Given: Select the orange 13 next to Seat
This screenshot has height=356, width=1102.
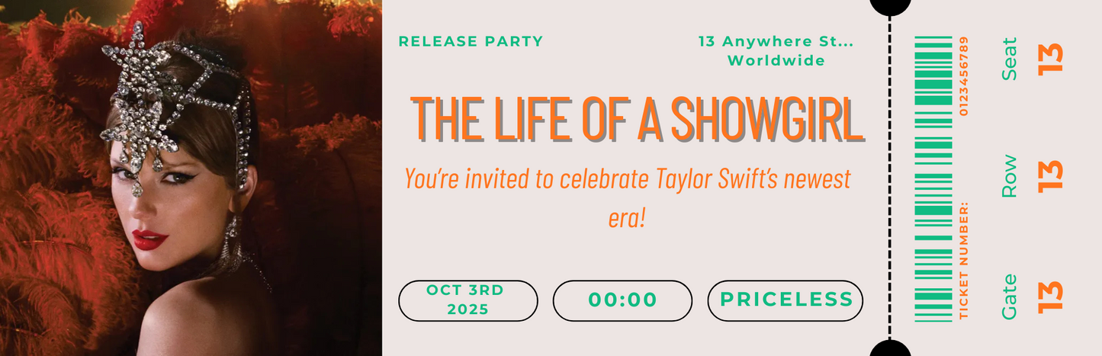Looking at the screenshot, I should [1051, 58].
